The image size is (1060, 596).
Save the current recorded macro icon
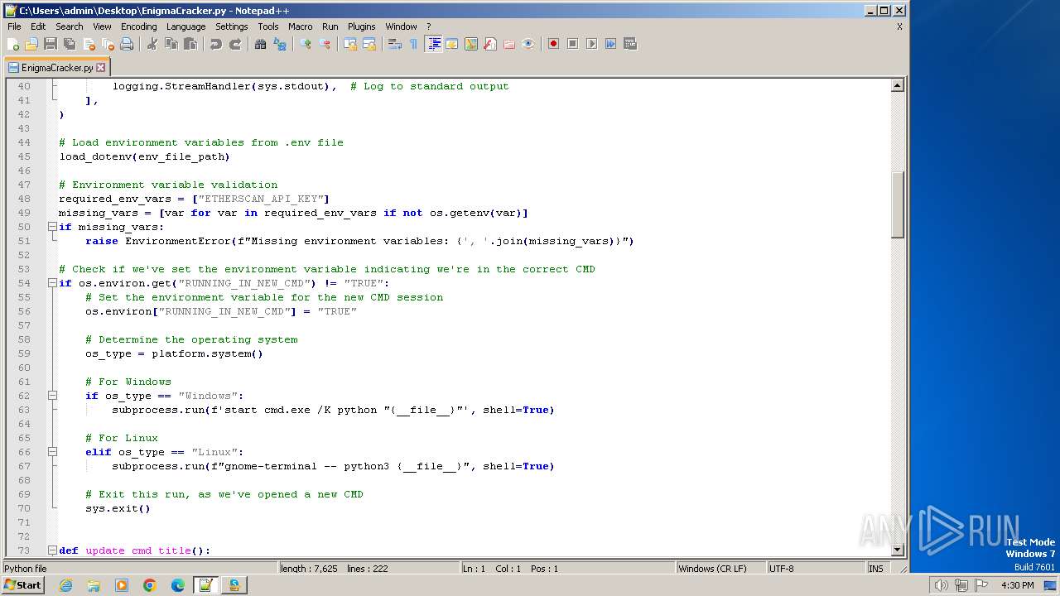click(630, 44)
